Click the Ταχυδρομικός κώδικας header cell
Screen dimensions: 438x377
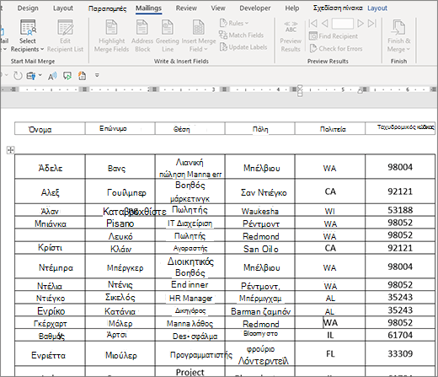coord(400,129)
